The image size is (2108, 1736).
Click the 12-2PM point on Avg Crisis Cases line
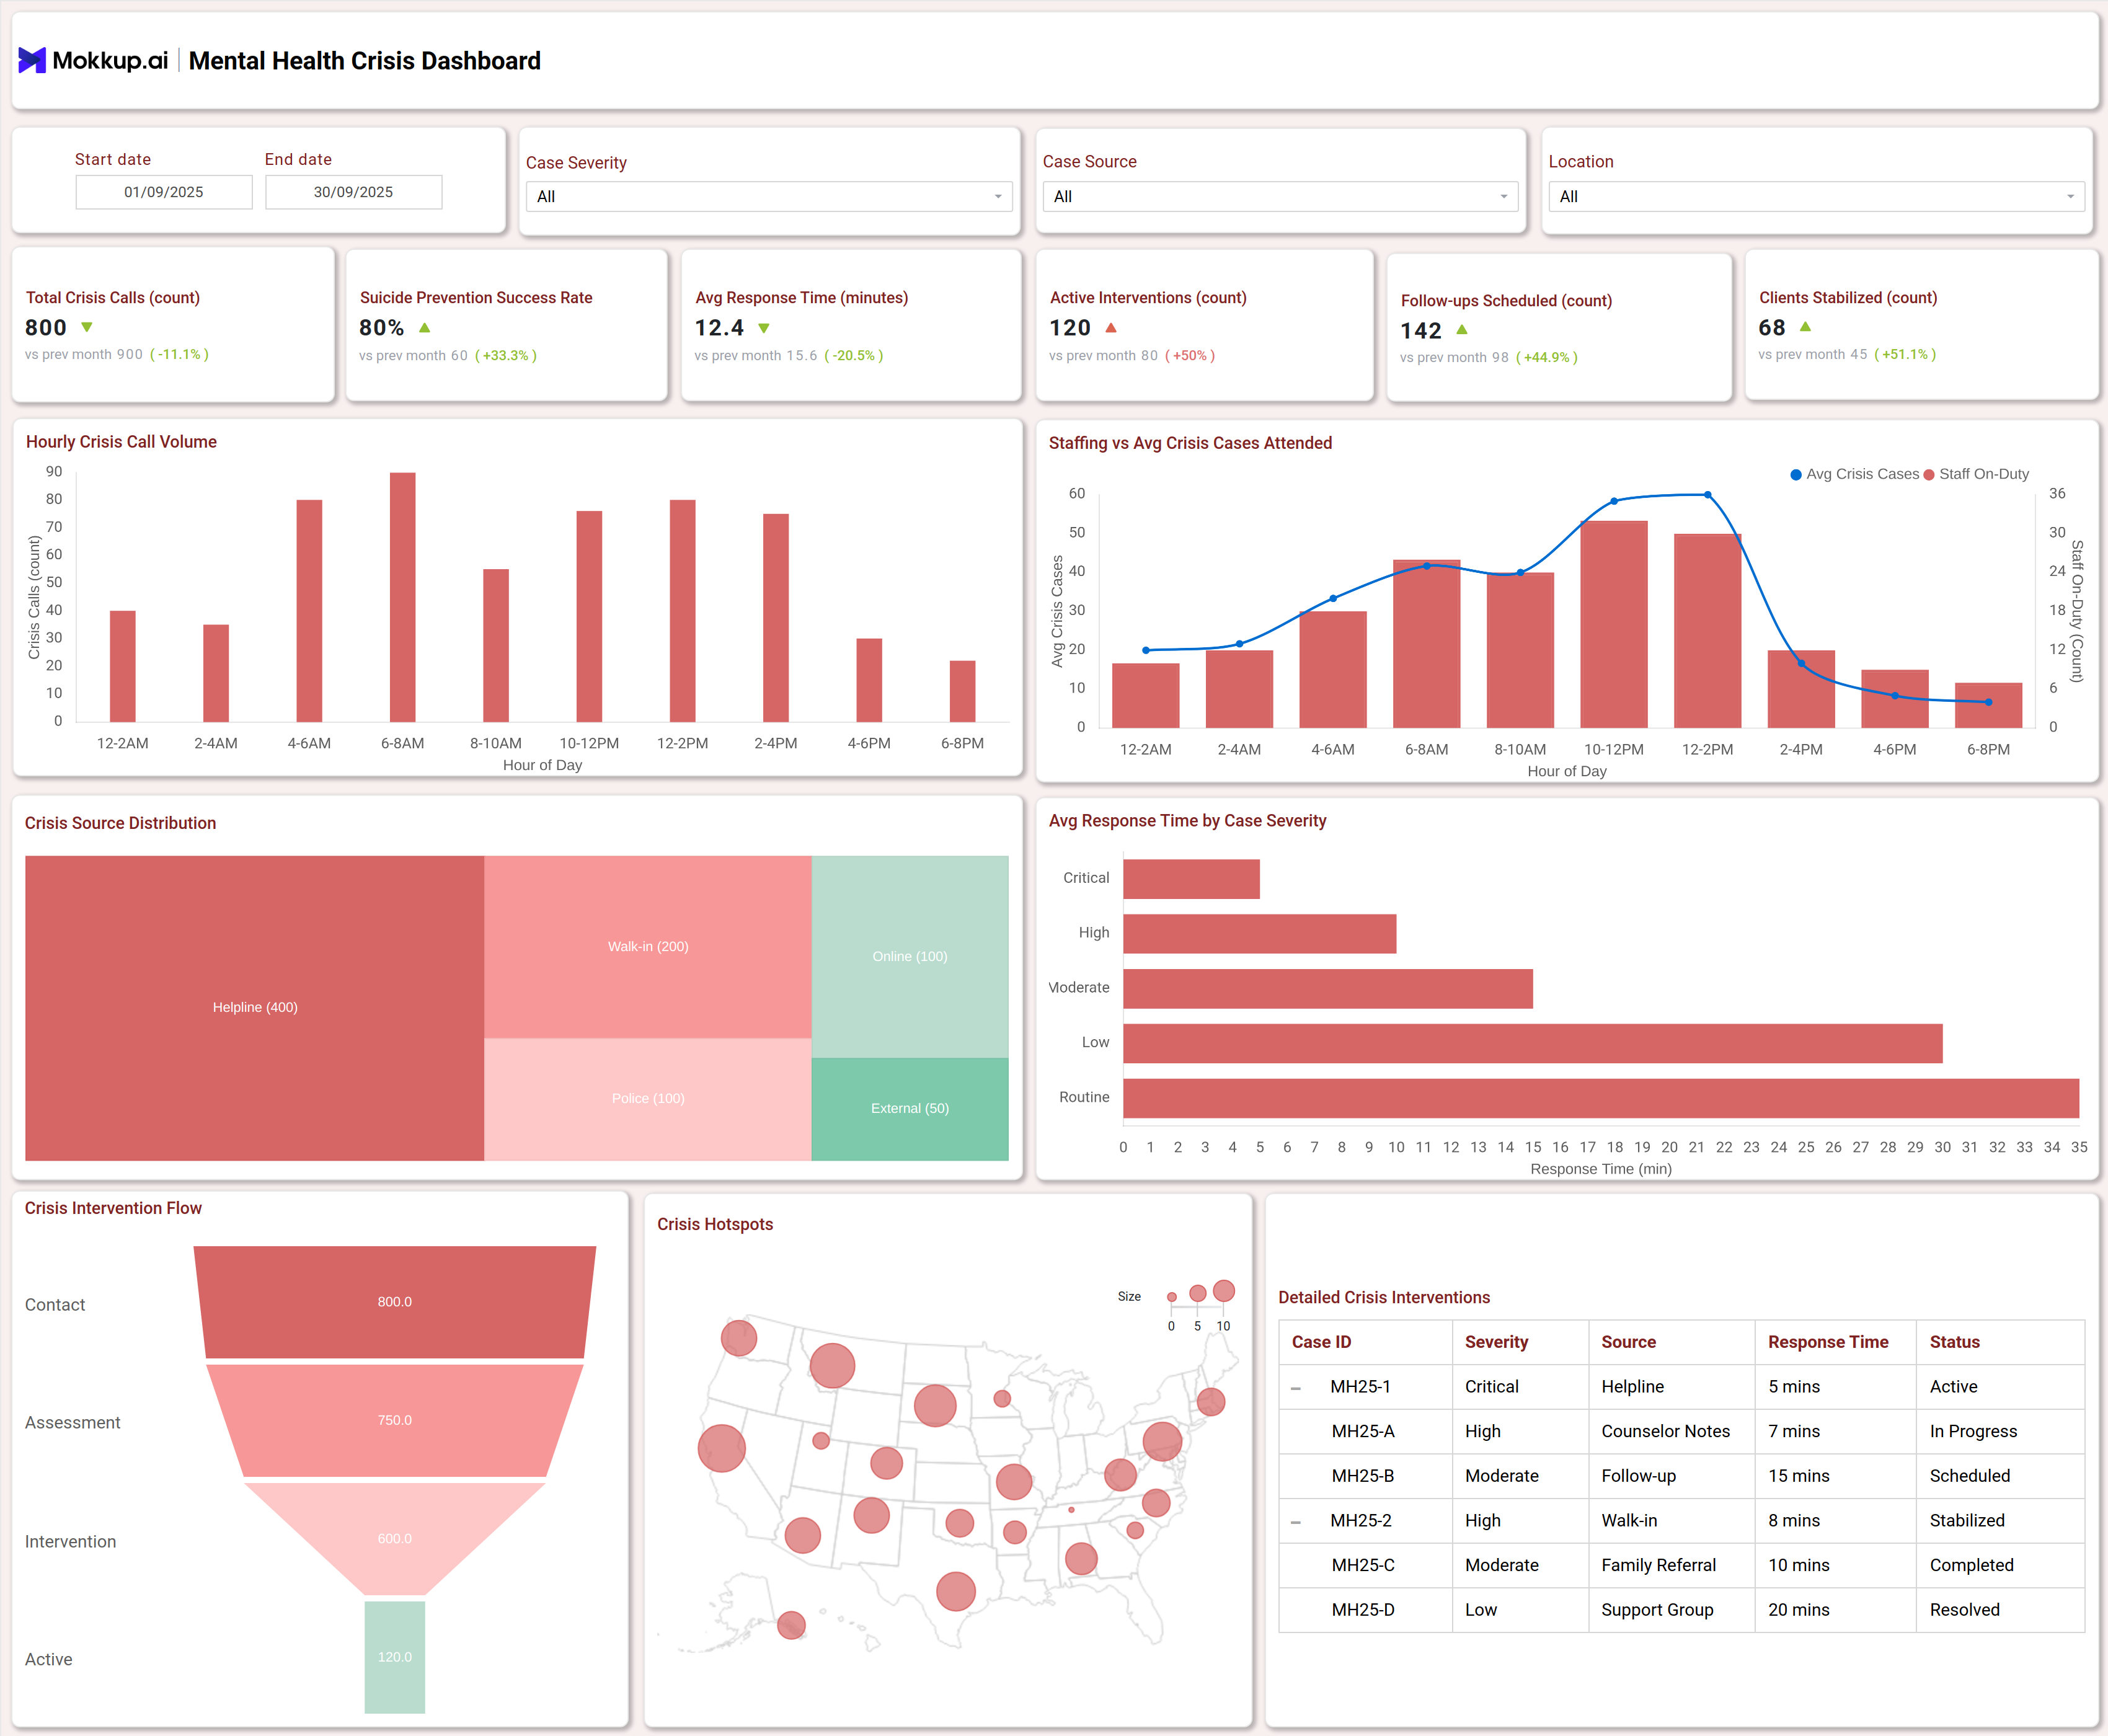[1708, 495]
